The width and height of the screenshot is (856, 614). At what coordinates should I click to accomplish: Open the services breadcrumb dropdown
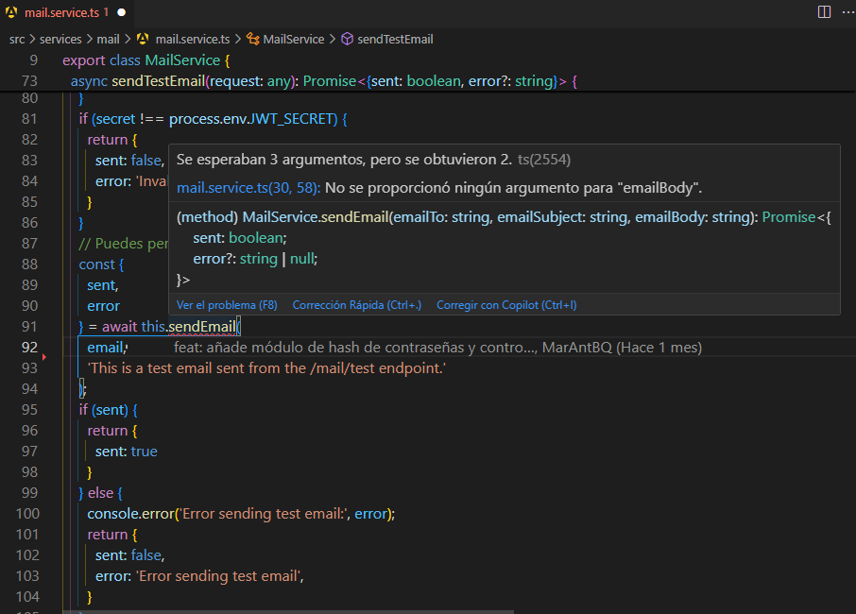60,40
